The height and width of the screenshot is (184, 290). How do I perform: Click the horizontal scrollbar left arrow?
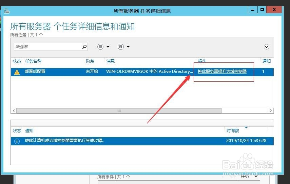pos(14,111)
